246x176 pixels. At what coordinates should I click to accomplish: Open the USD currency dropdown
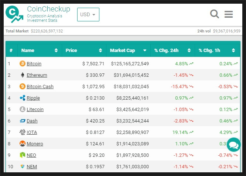[x=88, y=14]
